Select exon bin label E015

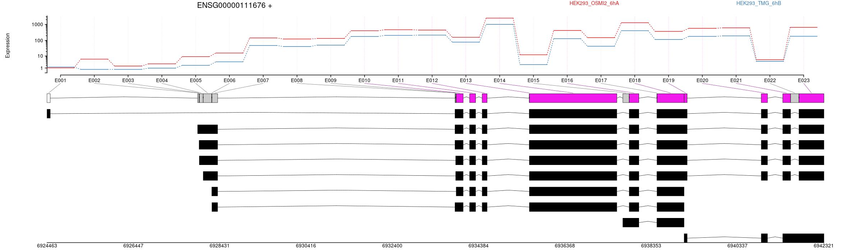[x=533, y=80]
